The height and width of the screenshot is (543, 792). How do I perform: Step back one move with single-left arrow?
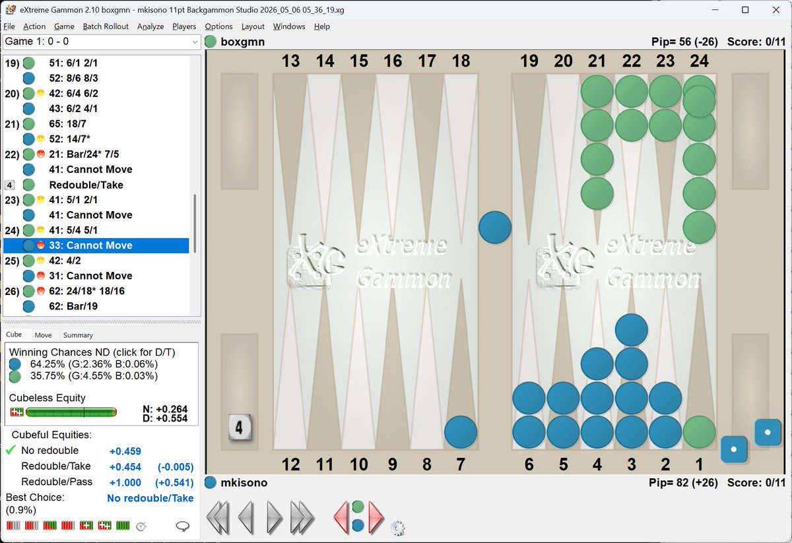[x=246, y=517]
